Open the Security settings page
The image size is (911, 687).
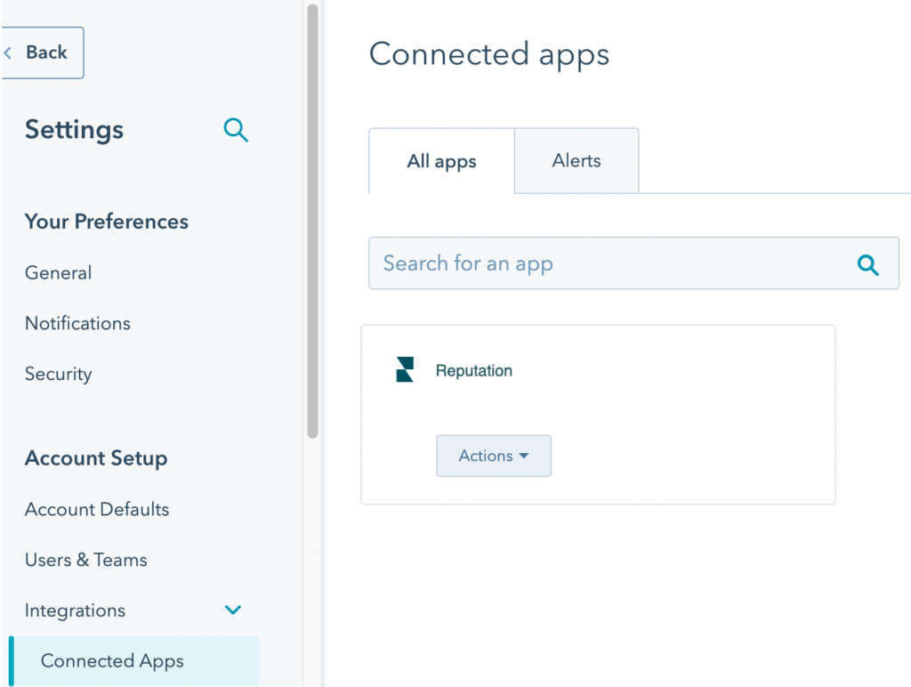[58, 375]
